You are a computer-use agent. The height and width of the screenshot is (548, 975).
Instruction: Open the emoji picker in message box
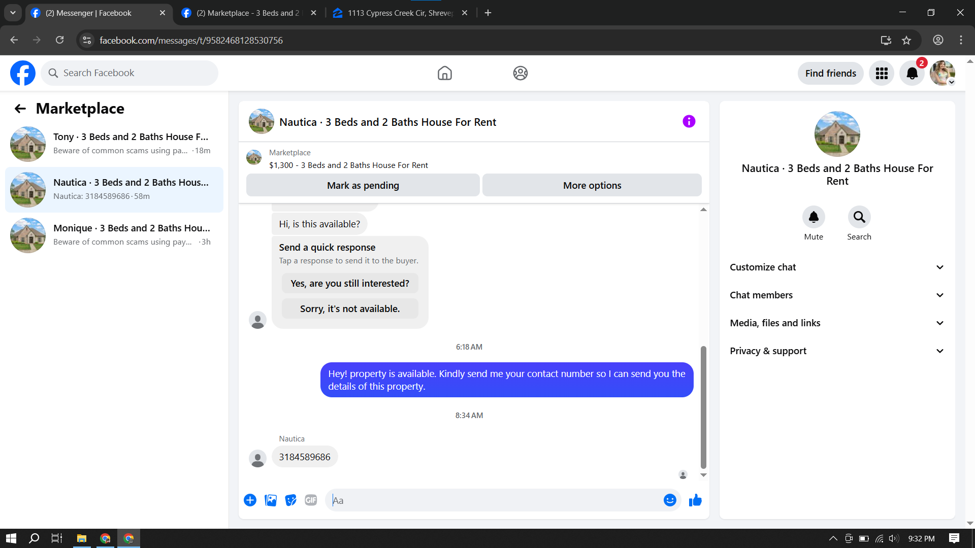click(x=670, y=500)
